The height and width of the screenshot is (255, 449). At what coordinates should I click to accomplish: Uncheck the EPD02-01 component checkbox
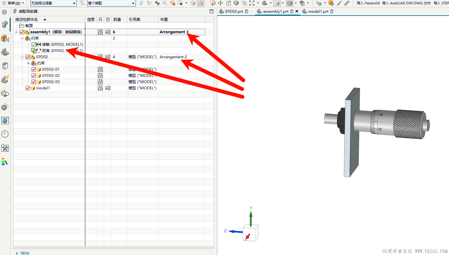(x=34, y=69)
